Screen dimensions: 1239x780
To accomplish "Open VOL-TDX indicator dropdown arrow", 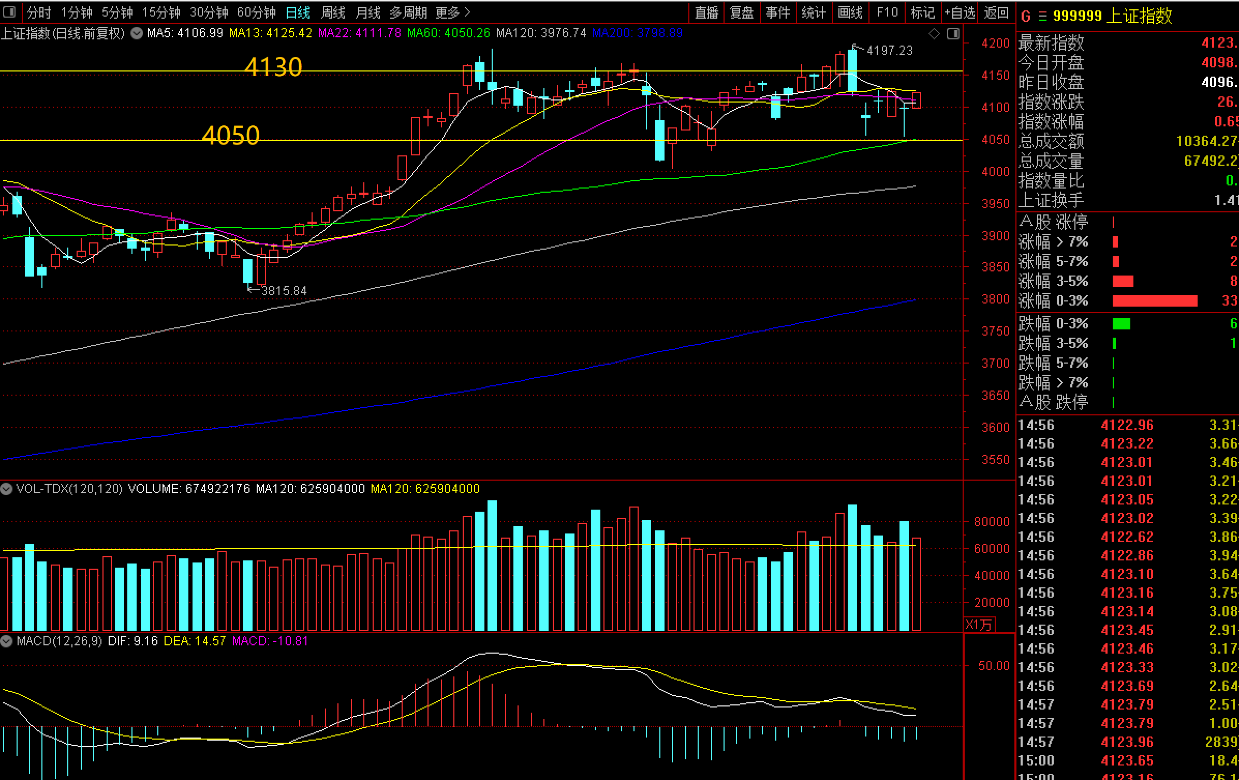I will point(6,488).
